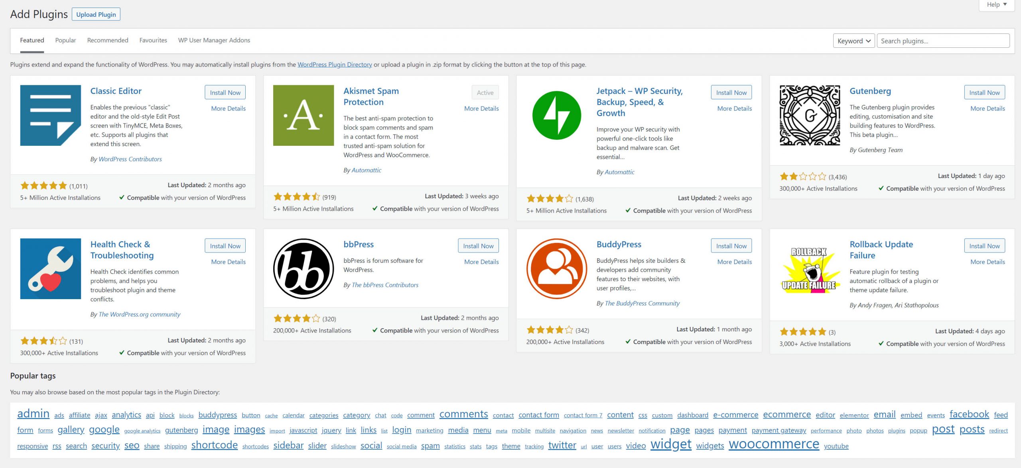Viewport: 1021px width, 468px height.
Task: Open Automattic author link under Akismet
Action: click(x=366, y=170)
